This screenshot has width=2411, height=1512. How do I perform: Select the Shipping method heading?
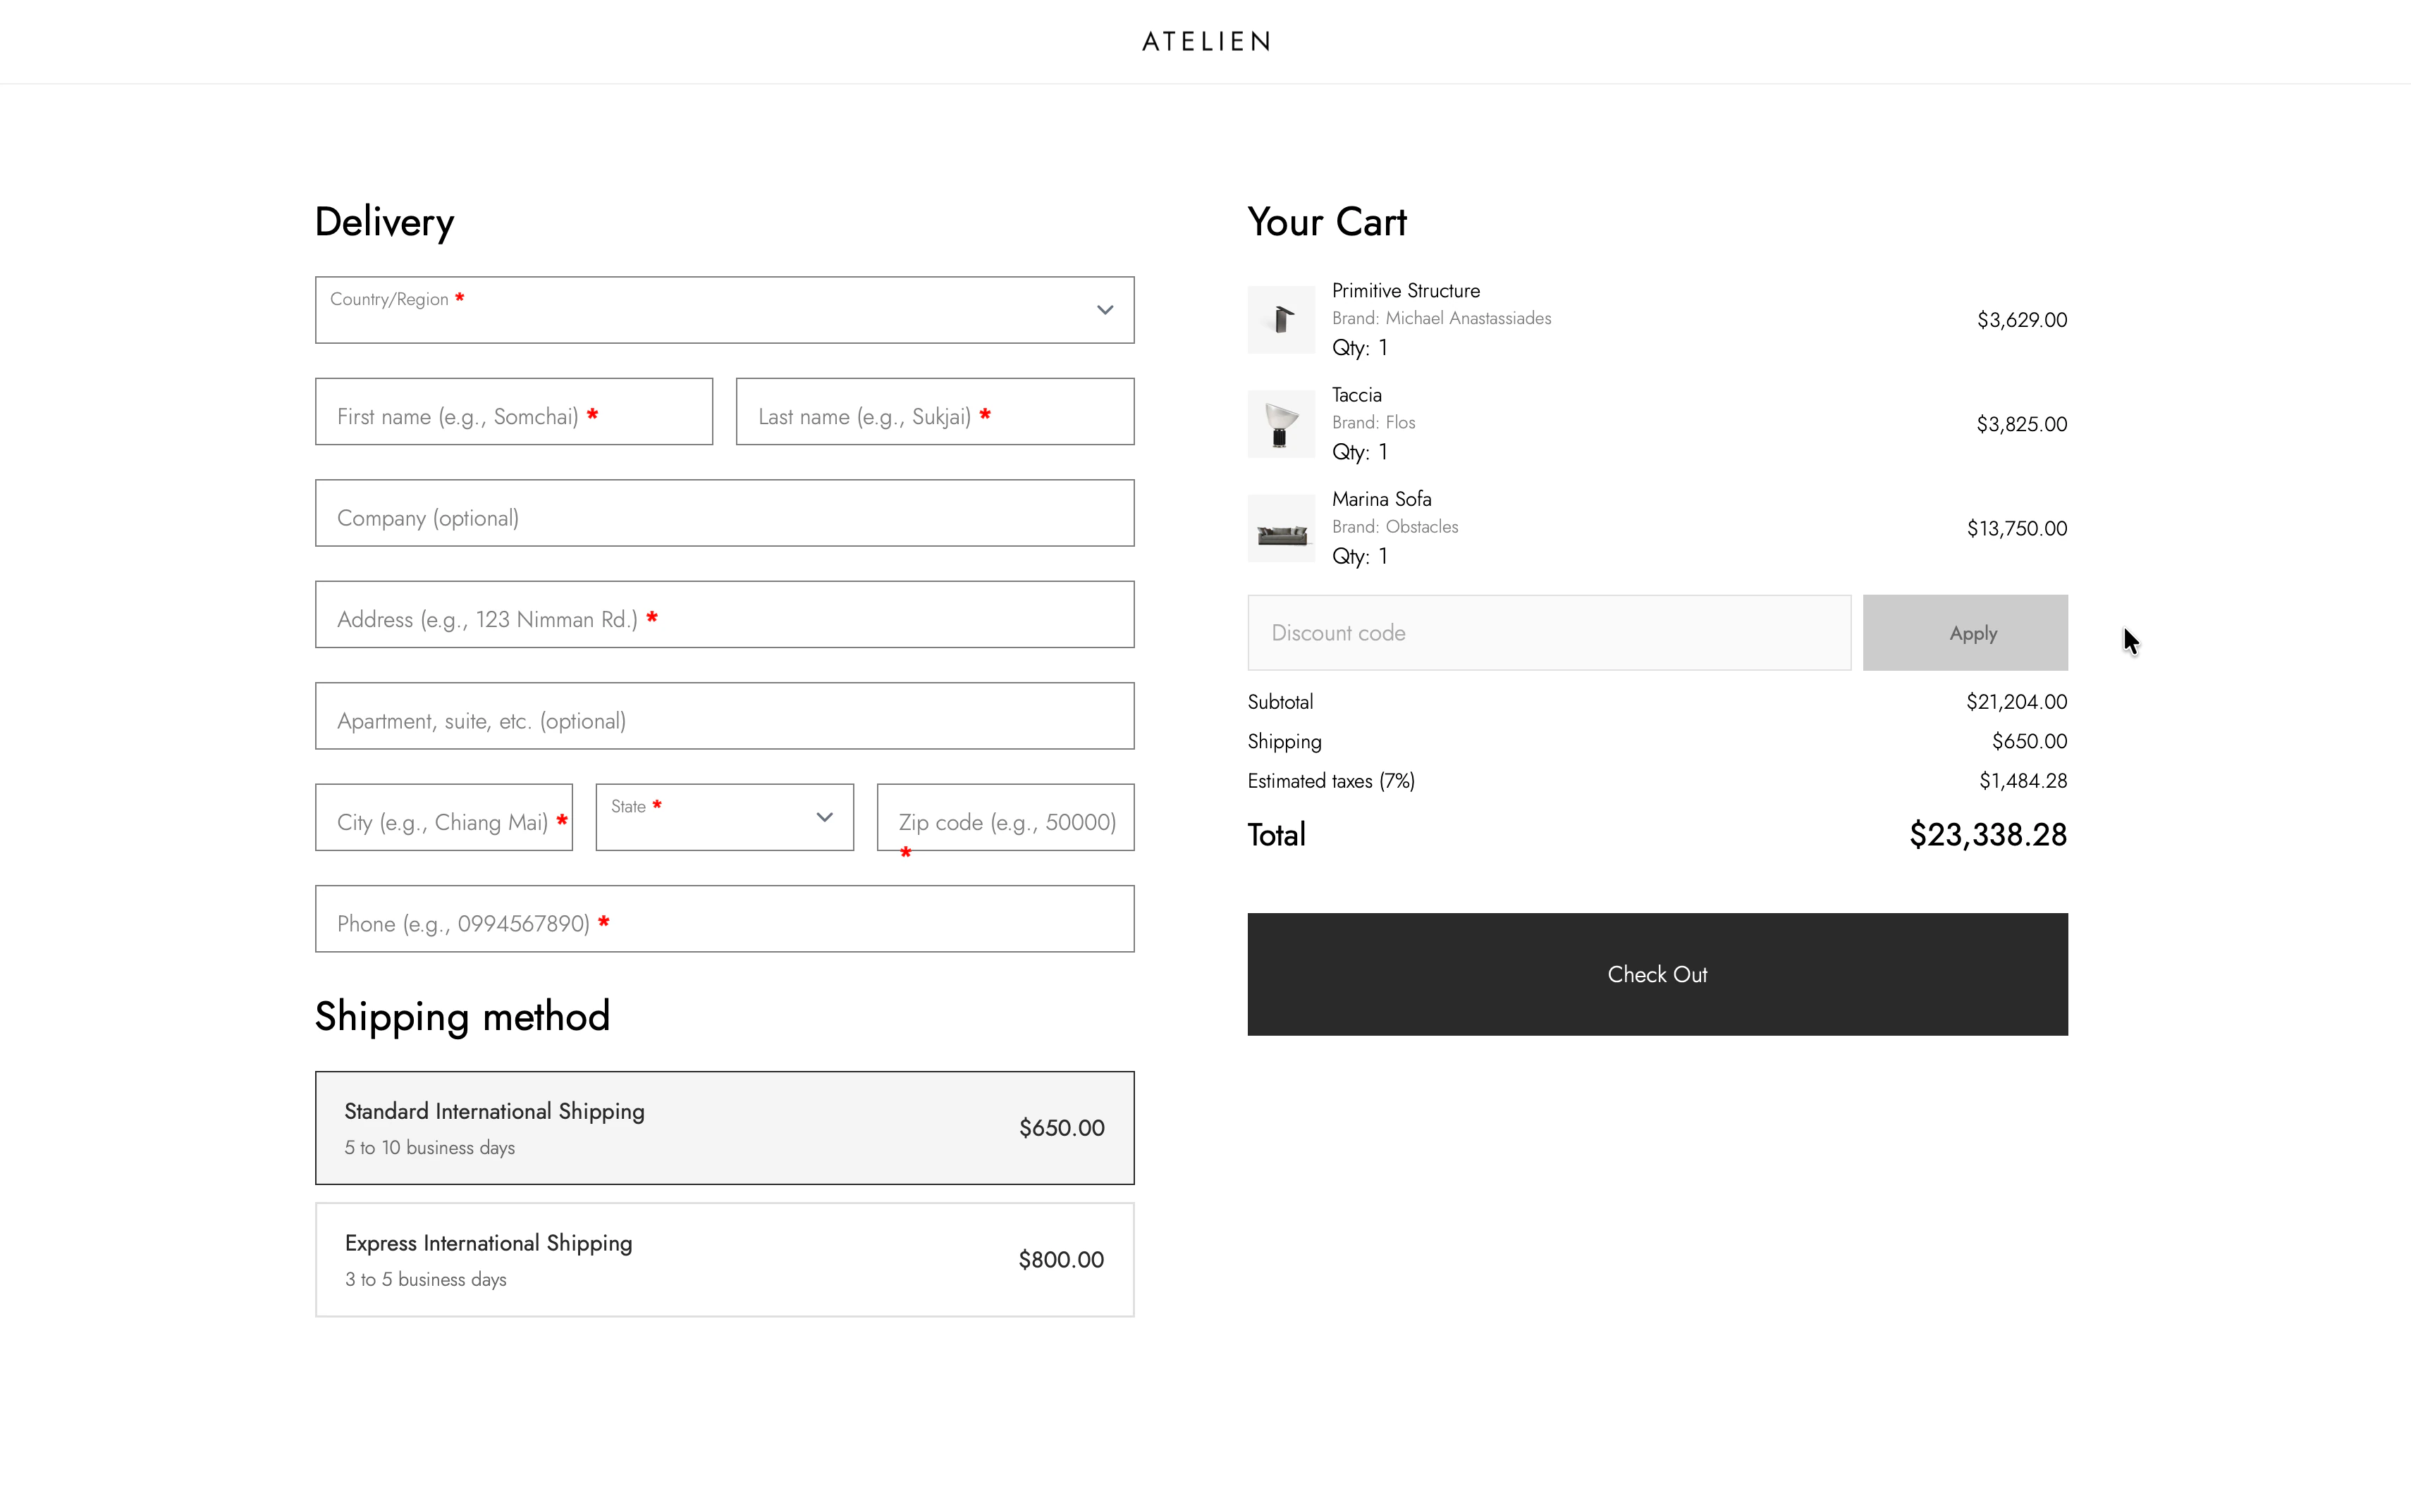462,1017
